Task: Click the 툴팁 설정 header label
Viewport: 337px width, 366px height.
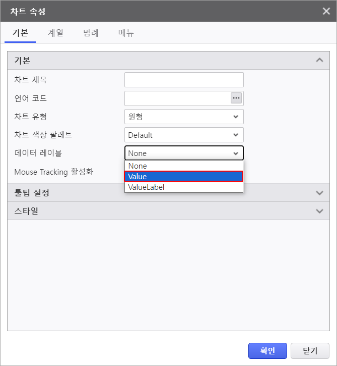Action: point(32,193)
